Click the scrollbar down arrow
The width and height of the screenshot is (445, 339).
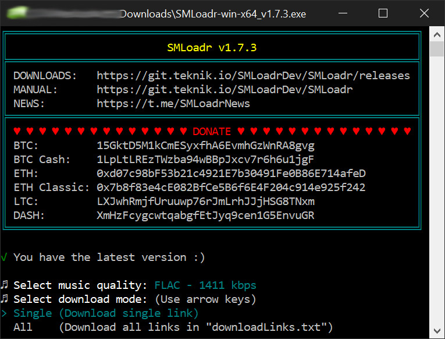(x=437, y=331)
